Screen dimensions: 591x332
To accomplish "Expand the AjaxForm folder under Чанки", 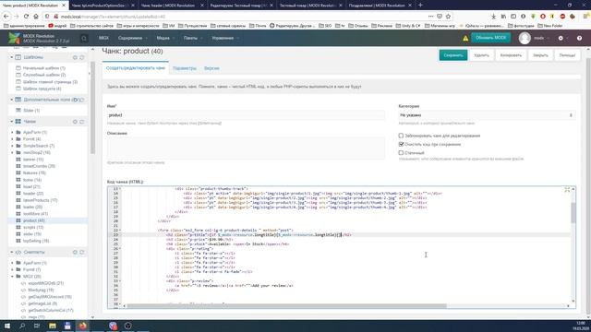I will 12,133.
